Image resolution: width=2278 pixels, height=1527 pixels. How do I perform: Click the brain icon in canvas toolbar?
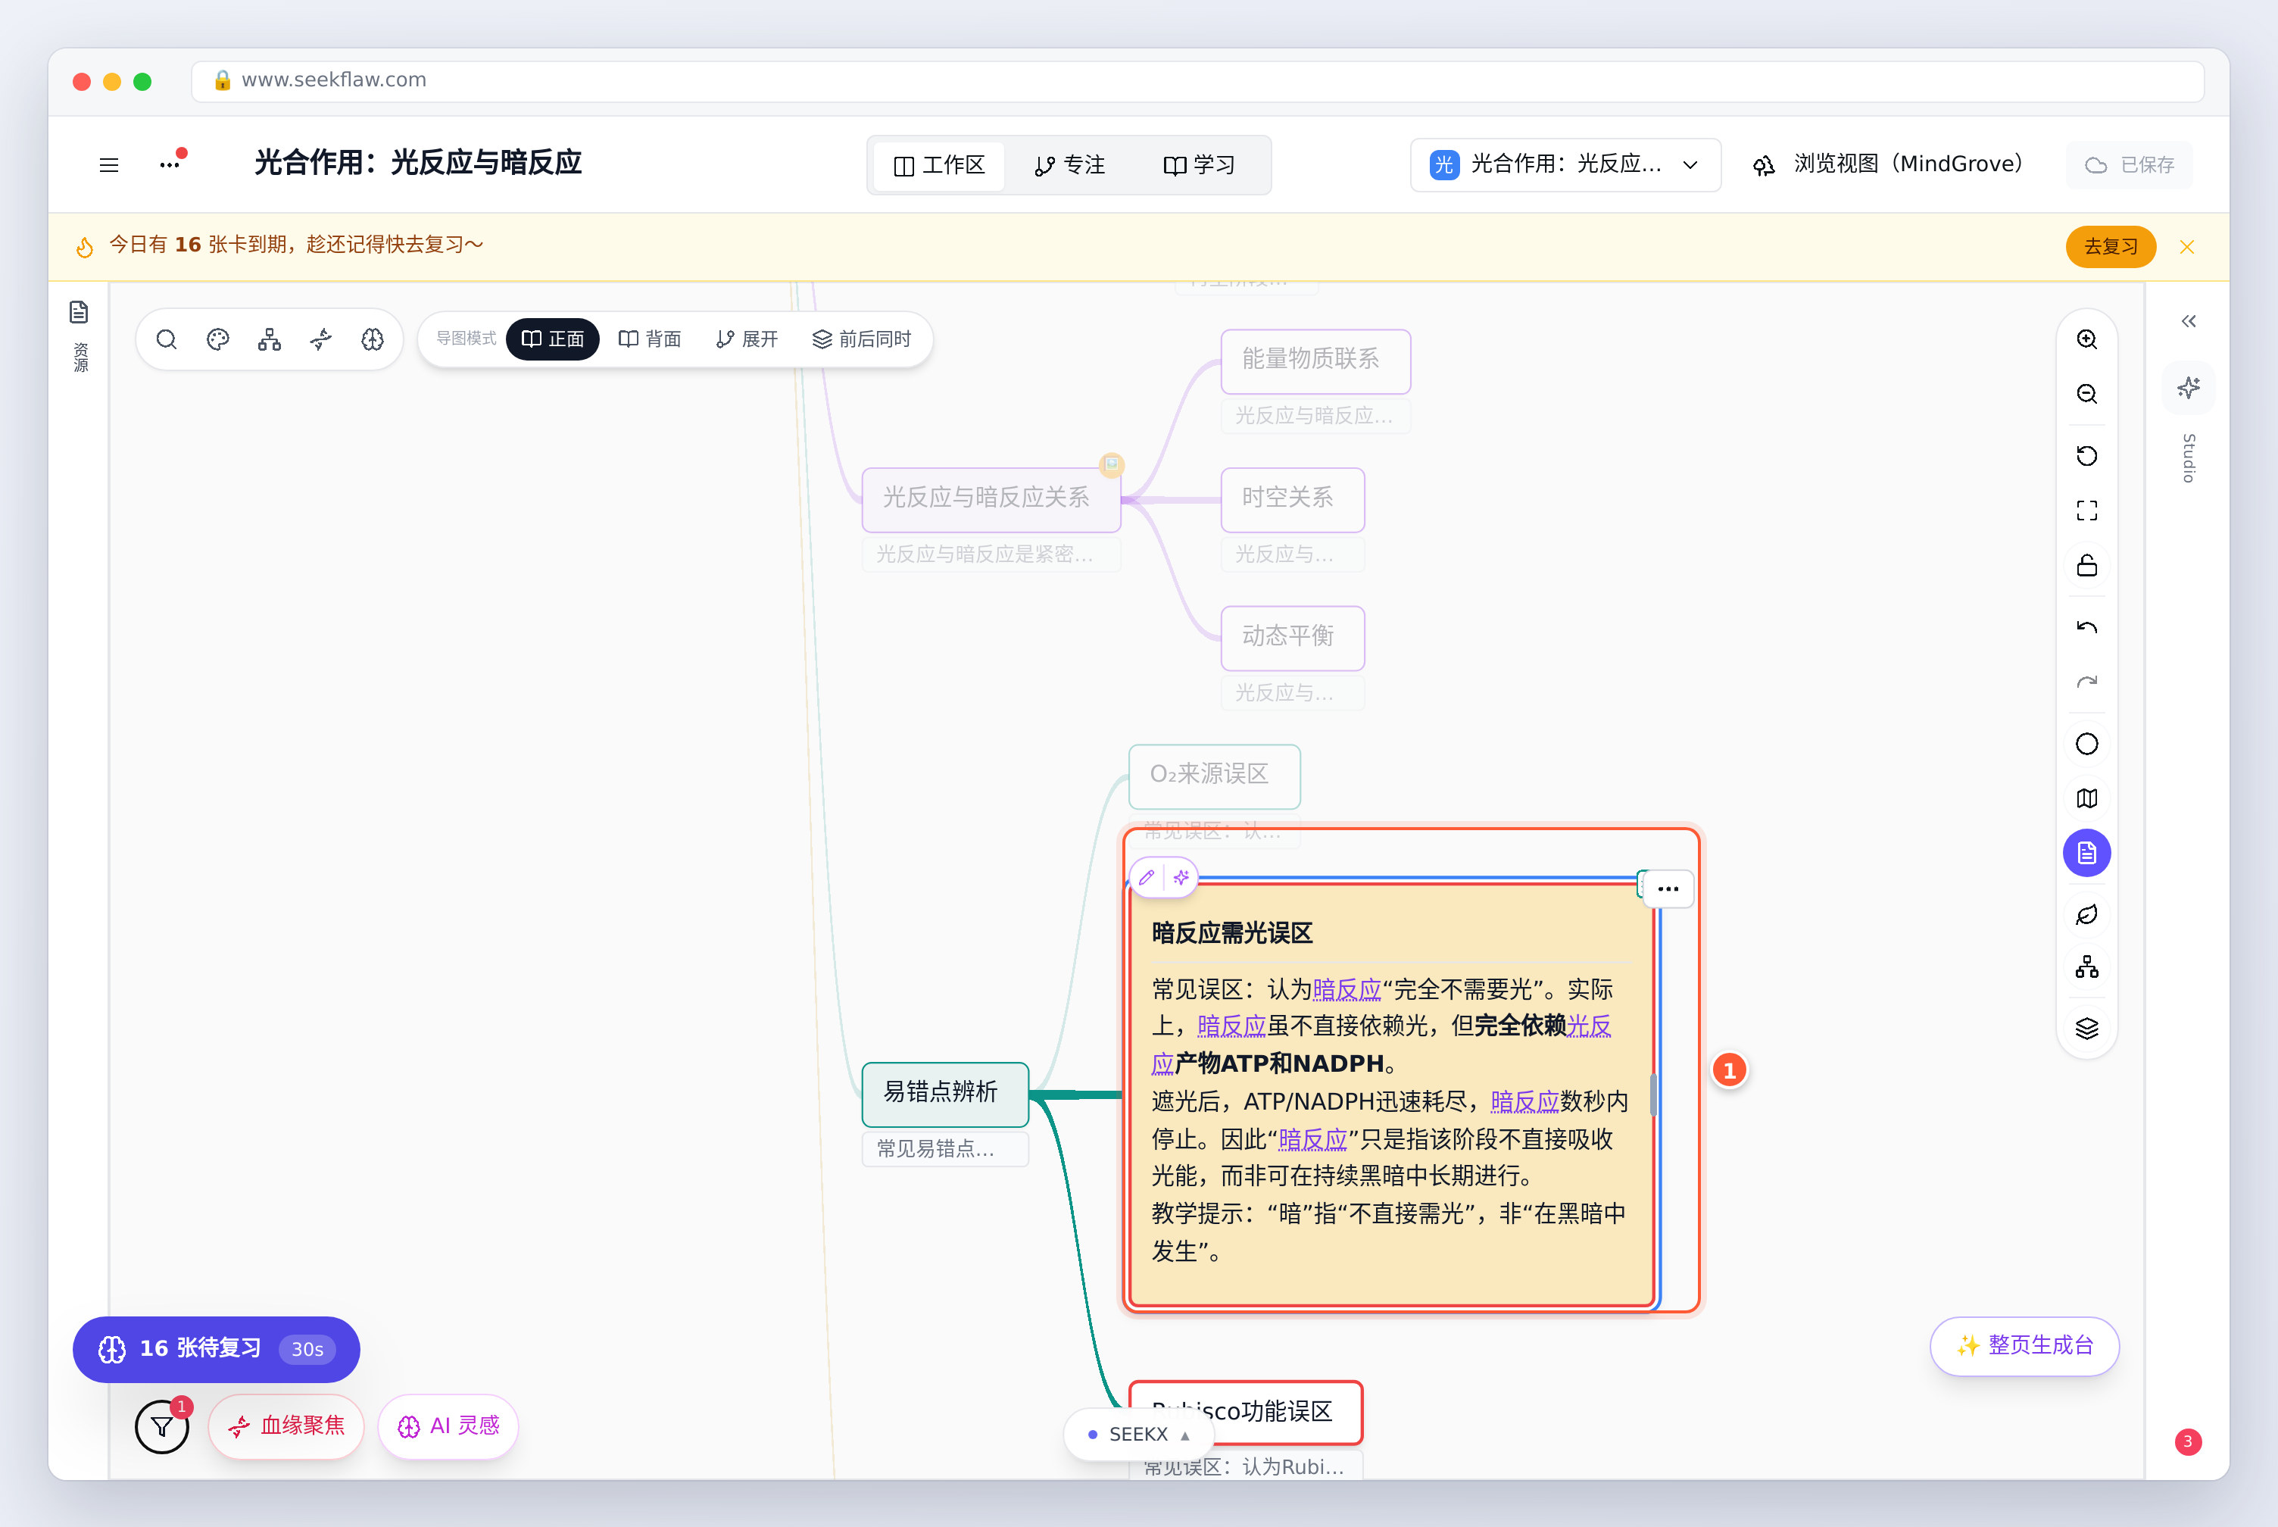[373, 339]
